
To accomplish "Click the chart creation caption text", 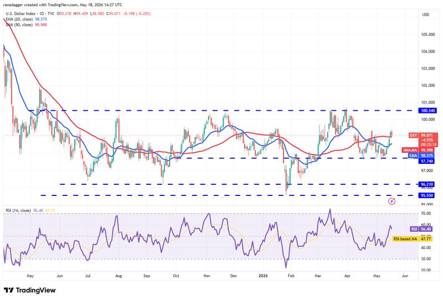I will pyautogui.click(x=63, y=5).
